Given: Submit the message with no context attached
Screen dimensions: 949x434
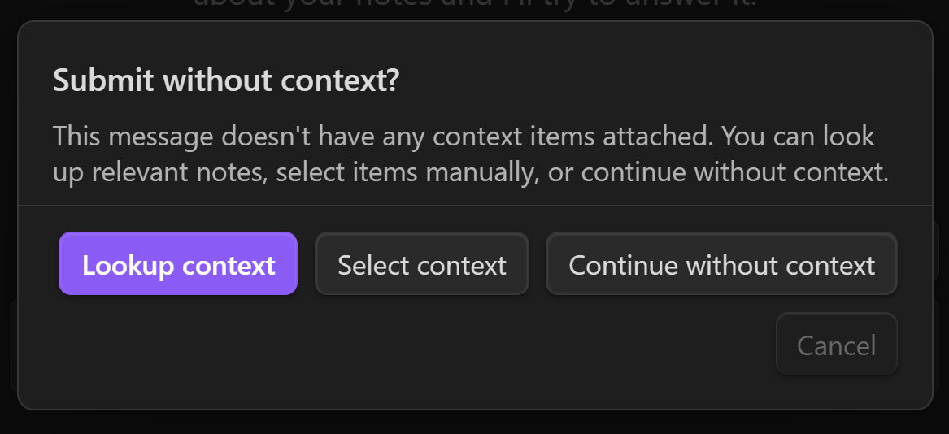Looking at the screenshot, I should point(721,264).
